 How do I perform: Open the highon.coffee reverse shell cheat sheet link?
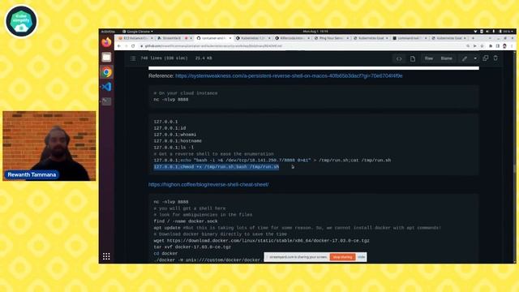[x=208, y=184]
